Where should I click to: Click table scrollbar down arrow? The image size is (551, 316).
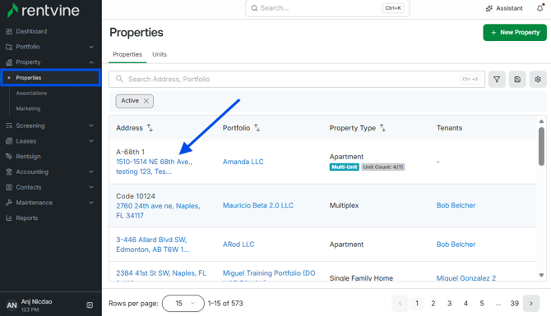tap(541, 275)
